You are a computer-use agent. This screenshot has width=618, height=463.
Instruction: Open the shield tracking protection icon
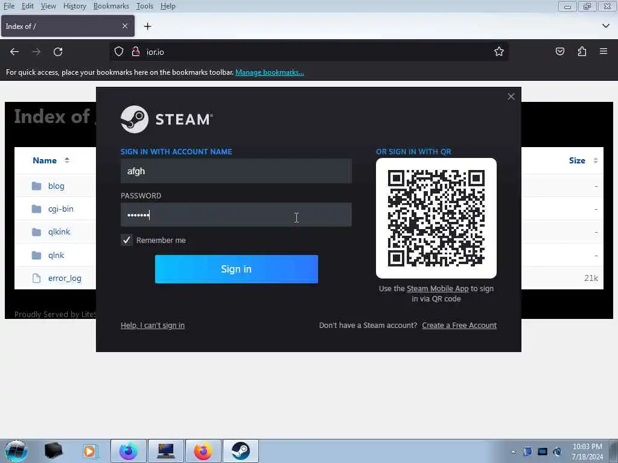119,52
